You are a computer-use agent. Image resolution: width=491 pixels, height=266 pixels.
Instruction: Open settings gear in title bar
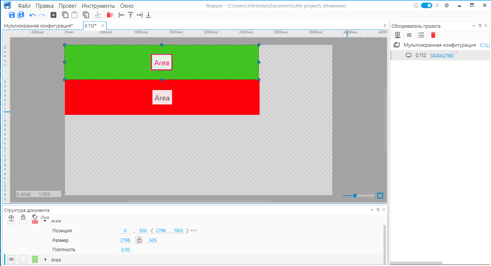pyautogui.click(x=446, y=6)
